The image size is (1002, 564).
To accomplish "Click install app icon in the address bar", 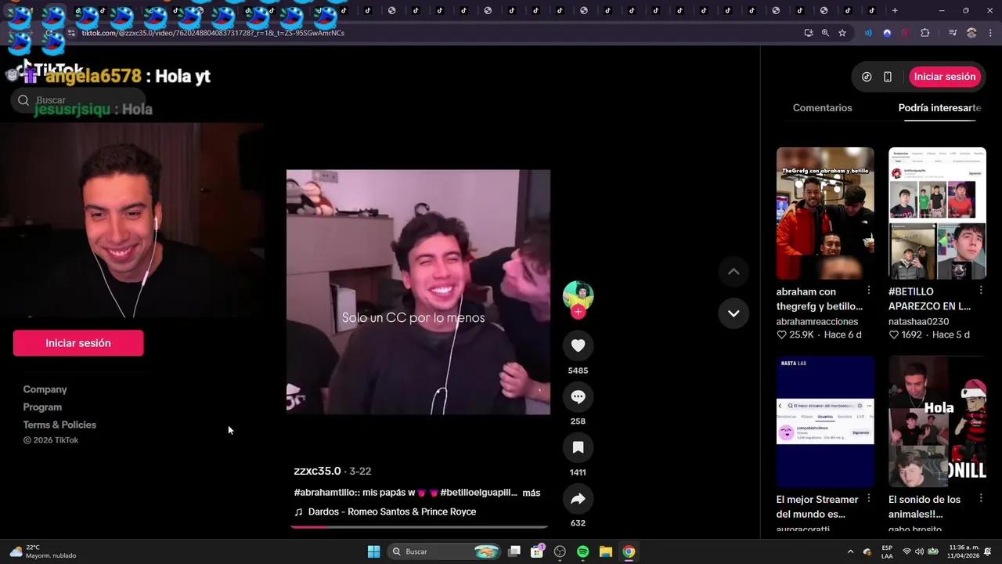I will point(809,33).
